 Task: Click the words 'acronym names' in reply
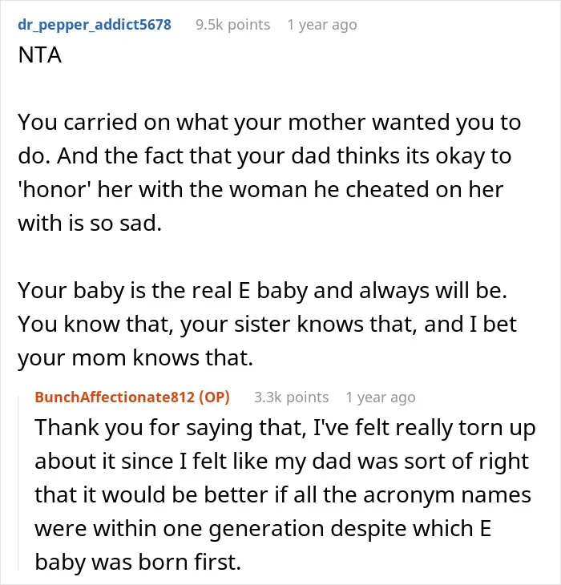[x=447, y=495]
